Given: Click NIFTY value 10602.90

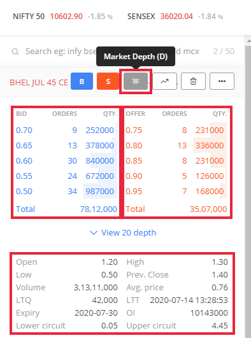Looking at the screenshot, I should 66,17.
